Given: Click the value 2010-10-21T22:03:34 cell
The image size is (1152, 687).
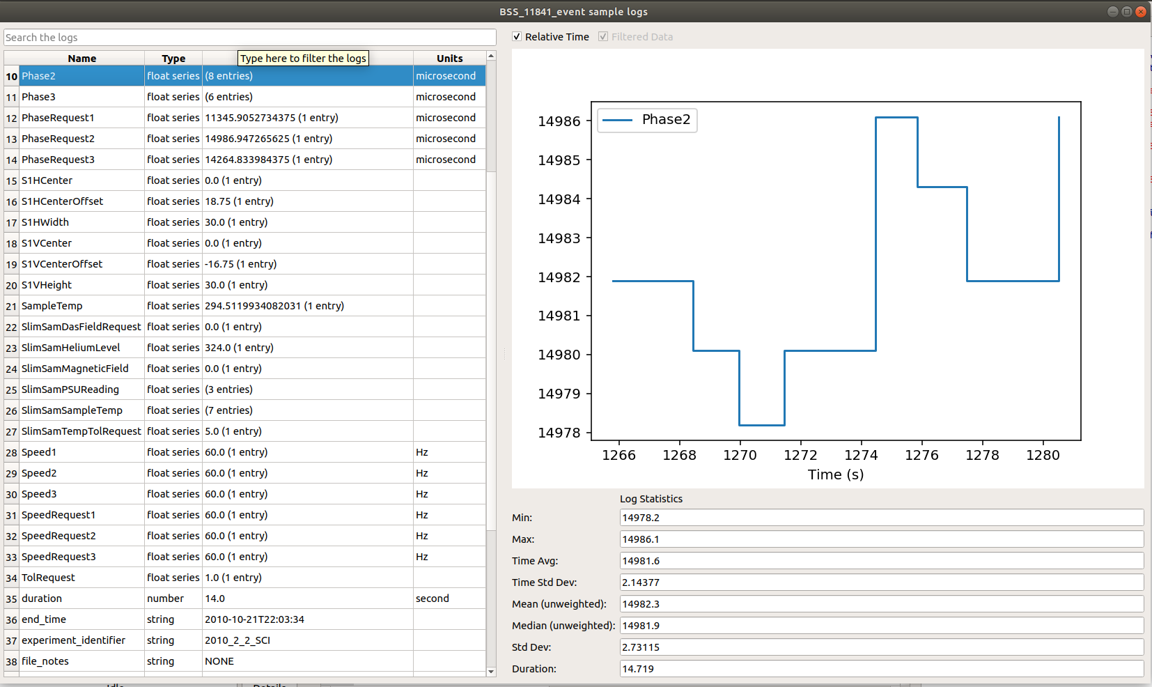Looking at the screenshot, I should pyautogui.click(x=308, y=619).
